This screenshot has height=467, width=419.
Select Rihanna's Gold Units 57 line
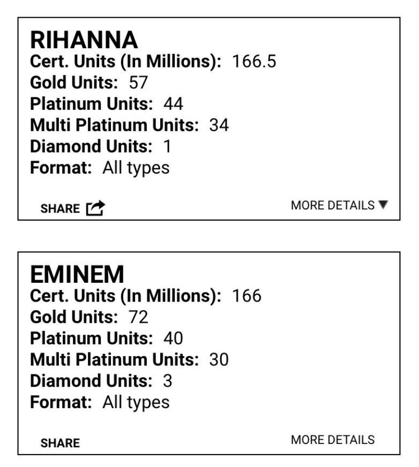tap(88, 82)
